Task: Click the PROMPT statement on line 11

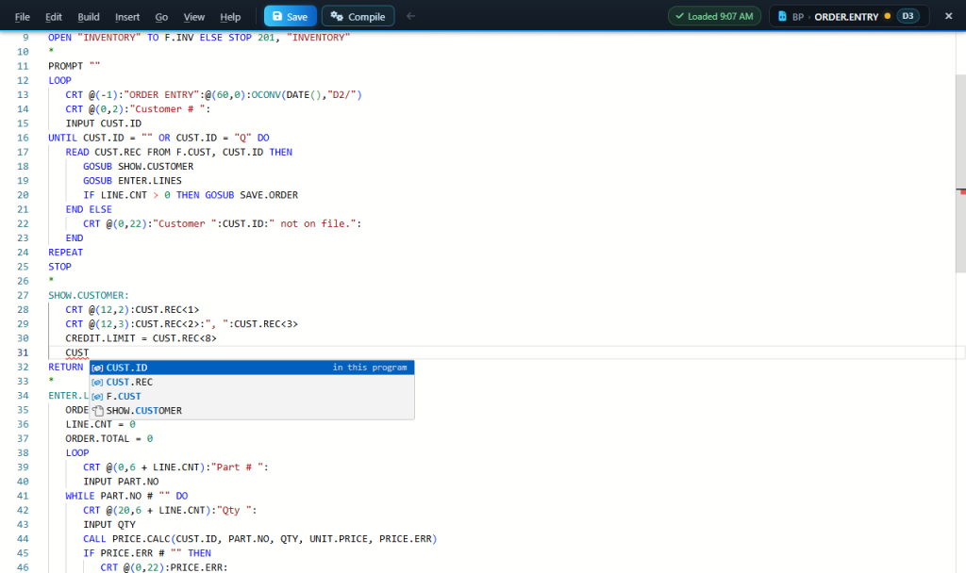Action: 74,66
